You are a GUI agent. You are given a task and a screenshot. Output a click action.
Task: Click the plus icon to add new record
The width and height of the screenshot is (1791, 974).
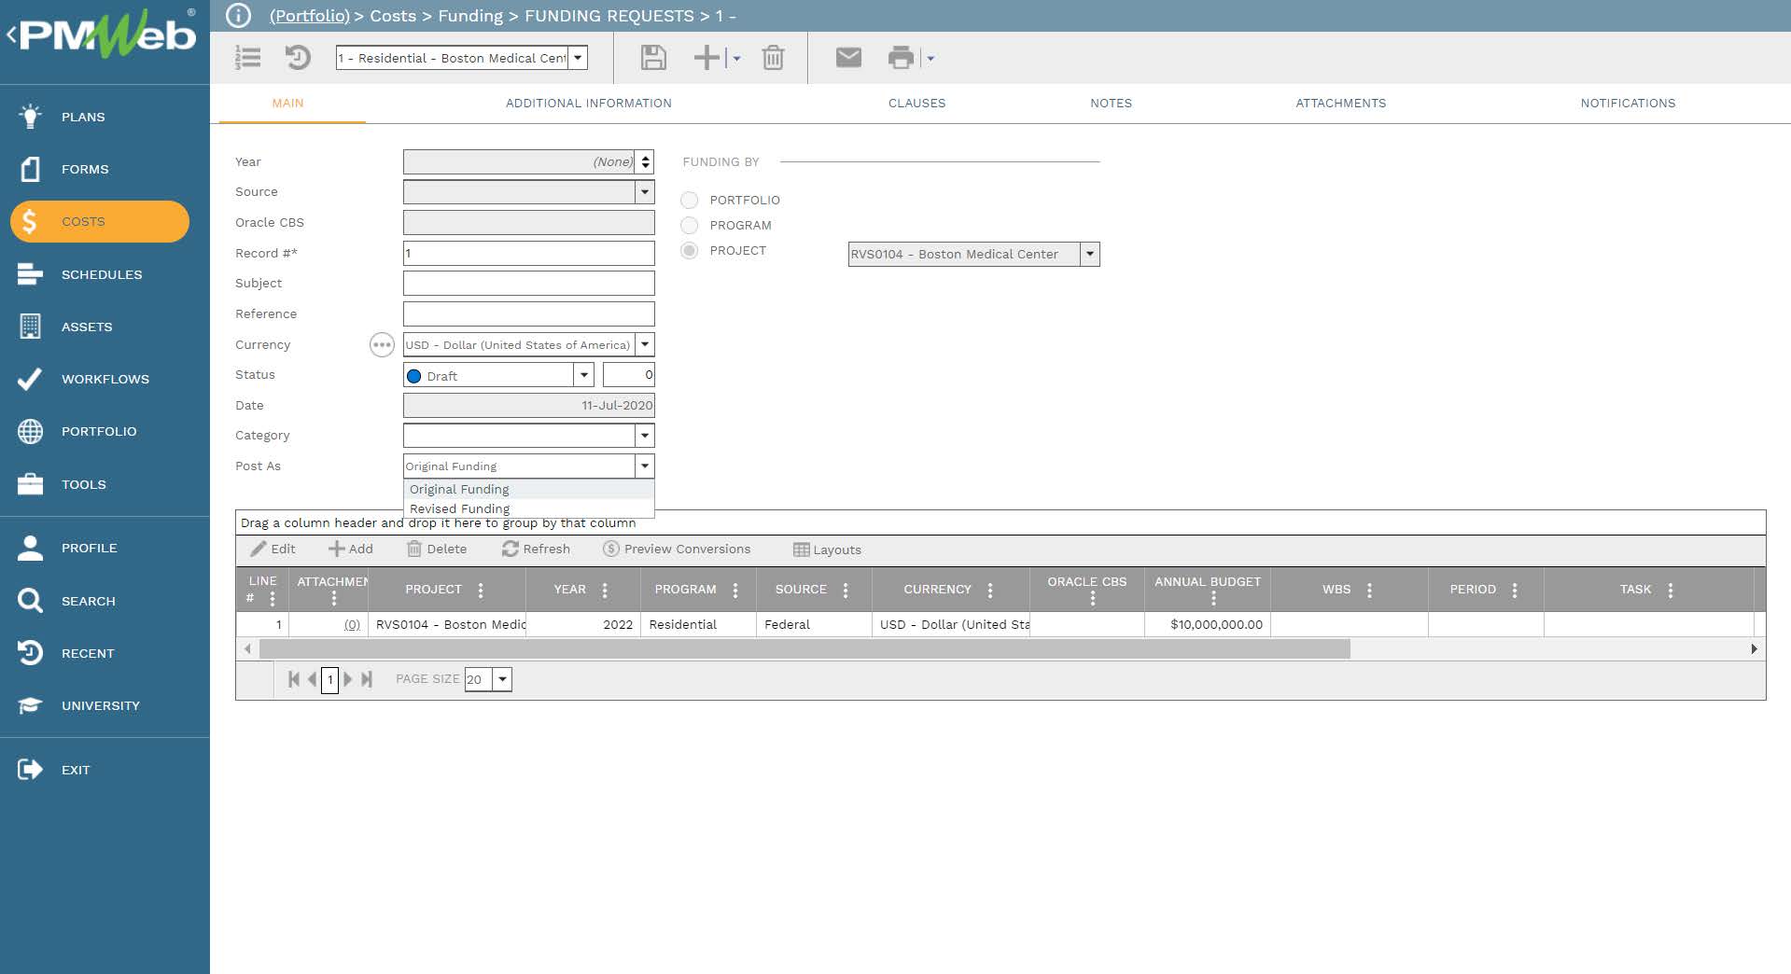point(707,58)
